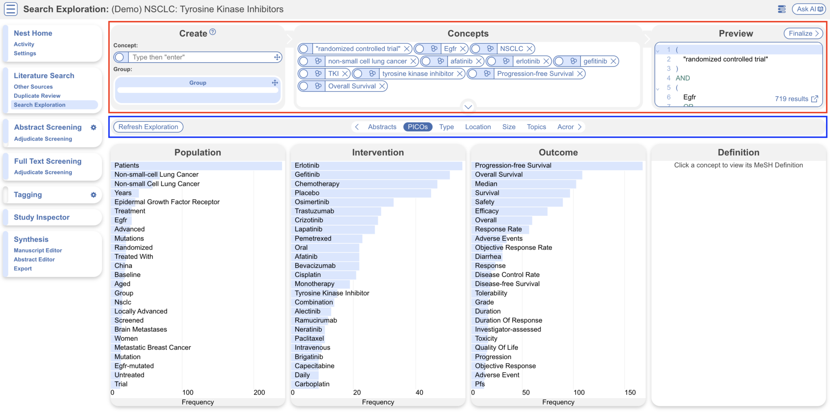
Task: Select the Erlotinib bar in Intervention chart
Action: (377, 165)
